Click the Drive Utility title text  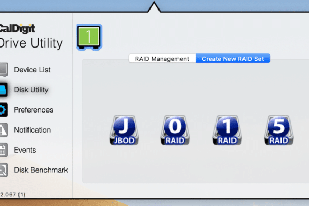coord(31,43)
